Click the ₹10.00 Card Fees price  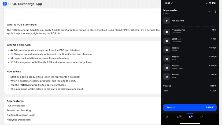pyautogui.click(x=213, y=39)
